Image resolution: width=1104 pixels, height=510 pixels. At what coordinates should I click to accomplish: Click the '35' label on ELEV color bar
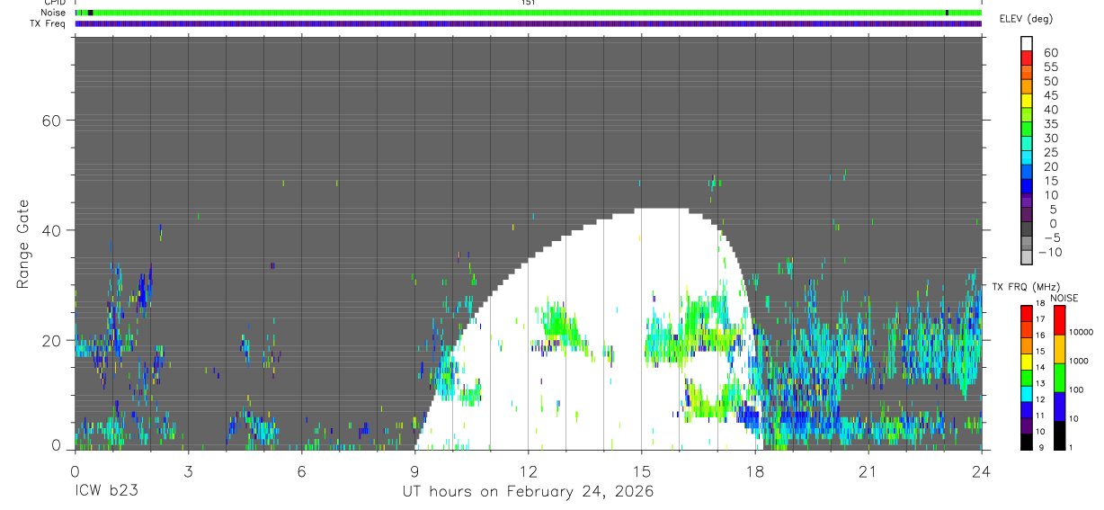pos(1050,124)
